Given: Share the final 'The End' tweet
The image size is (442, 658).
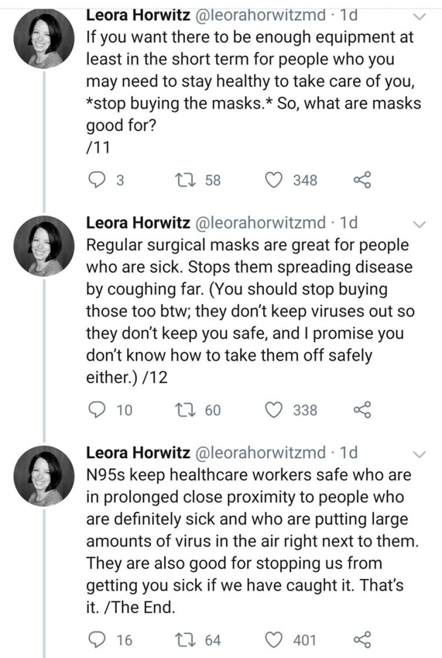Looking at the screenshot, I should pos(363,640).
